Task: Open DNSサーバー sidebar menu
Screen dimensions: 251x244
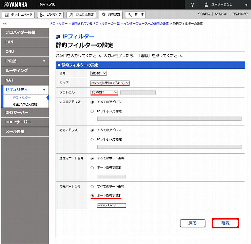Action: pyautogui.click(x=25, y=112)
